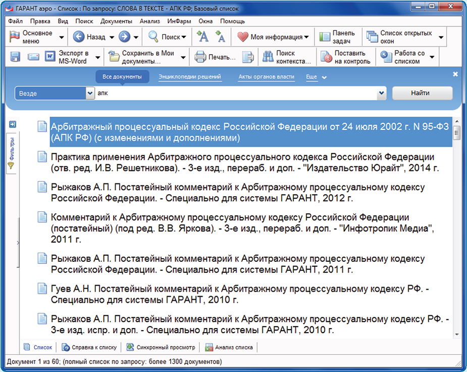Switch to Справка к списку tab
Viewport: 467px width, 372px height.
(89, 347)
